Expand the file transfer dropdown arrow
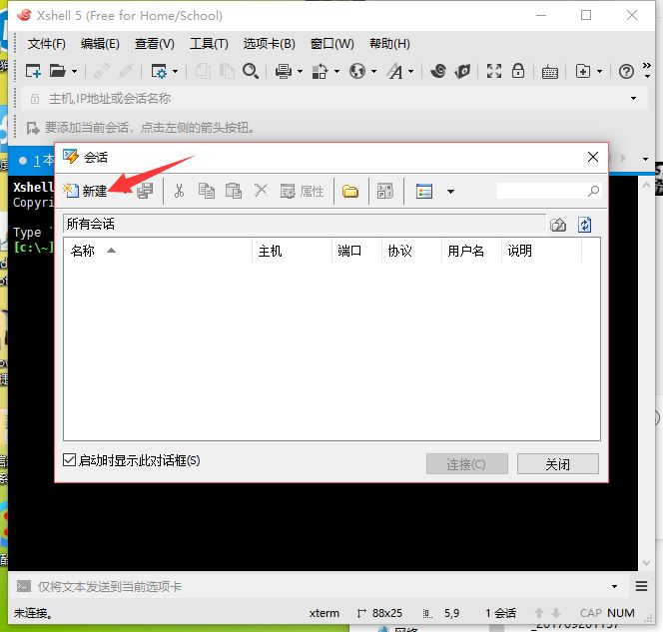Viewport: 663px width, 632px height. (x=337, y=72)
